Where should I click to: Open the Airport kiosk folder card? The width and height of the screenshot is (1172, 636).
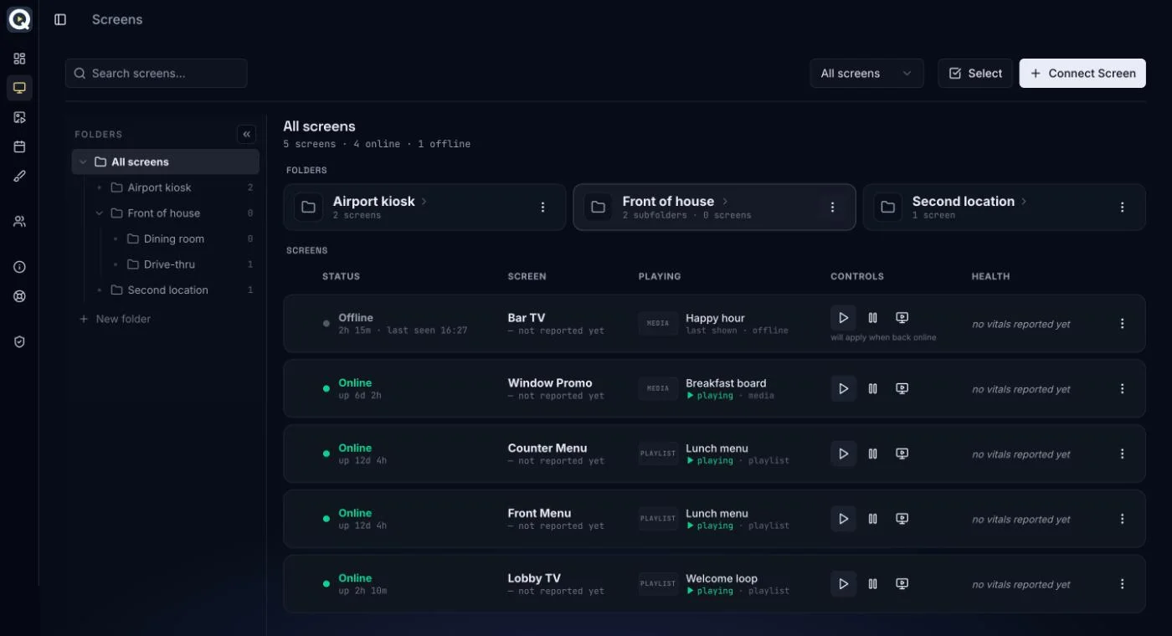(x=424, y=208)
